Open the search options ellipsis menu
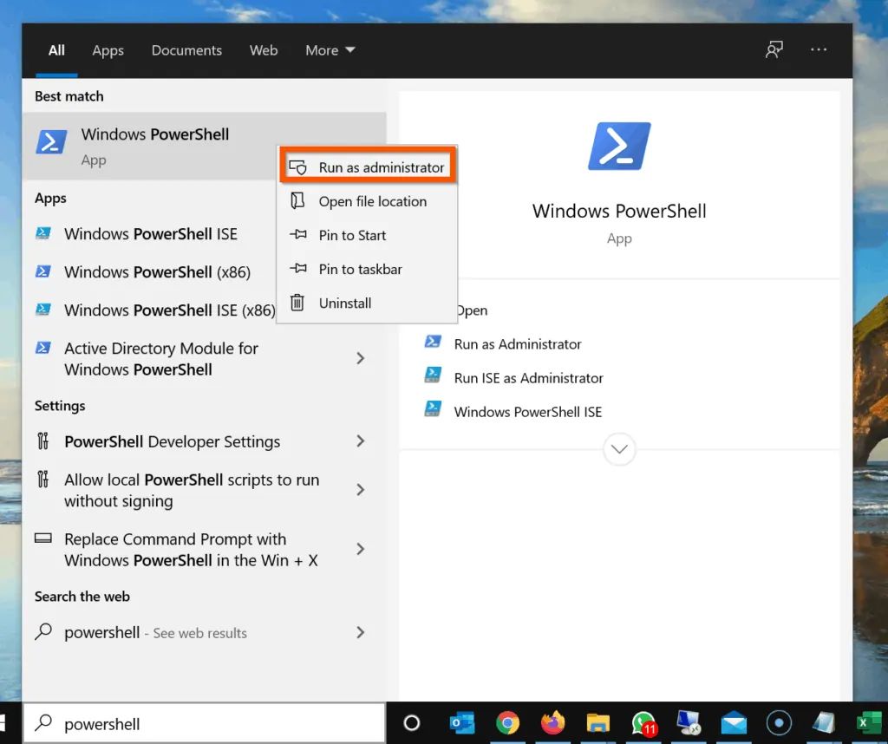This screenshot has width=888, height=744. [x=818, y=49]
